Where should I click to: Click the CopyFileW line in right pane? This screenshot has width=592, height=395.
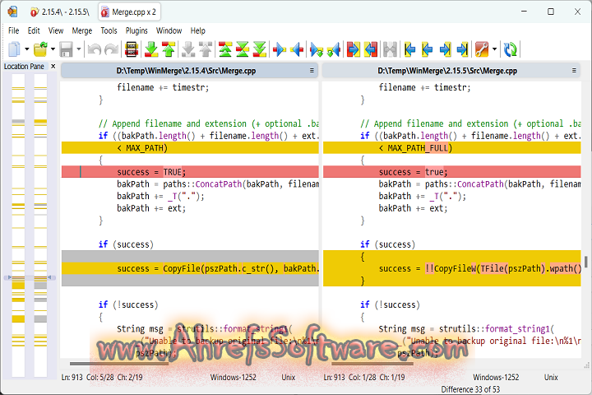point(452,268)
